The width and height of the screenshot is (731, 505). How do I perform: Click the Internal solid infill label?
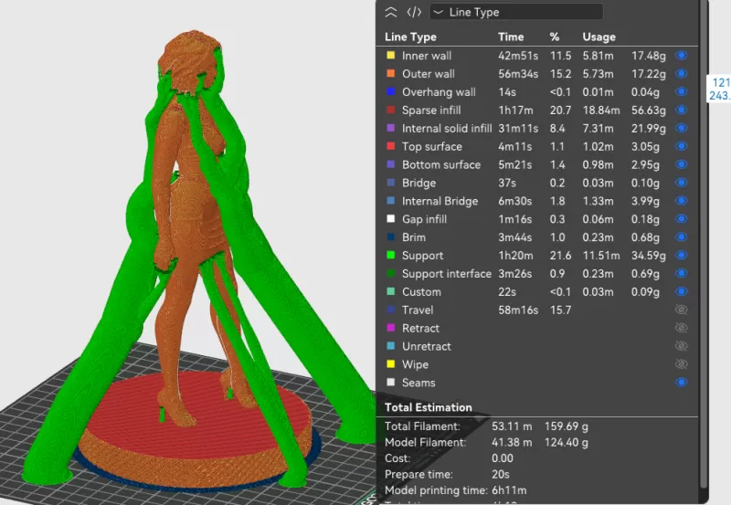click(x=447, y=129)
